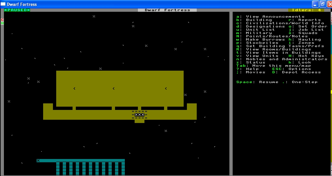332x176 pixels.
Task: Click the 'Idlers: 4' counter
Action: [x=306, y=10]
